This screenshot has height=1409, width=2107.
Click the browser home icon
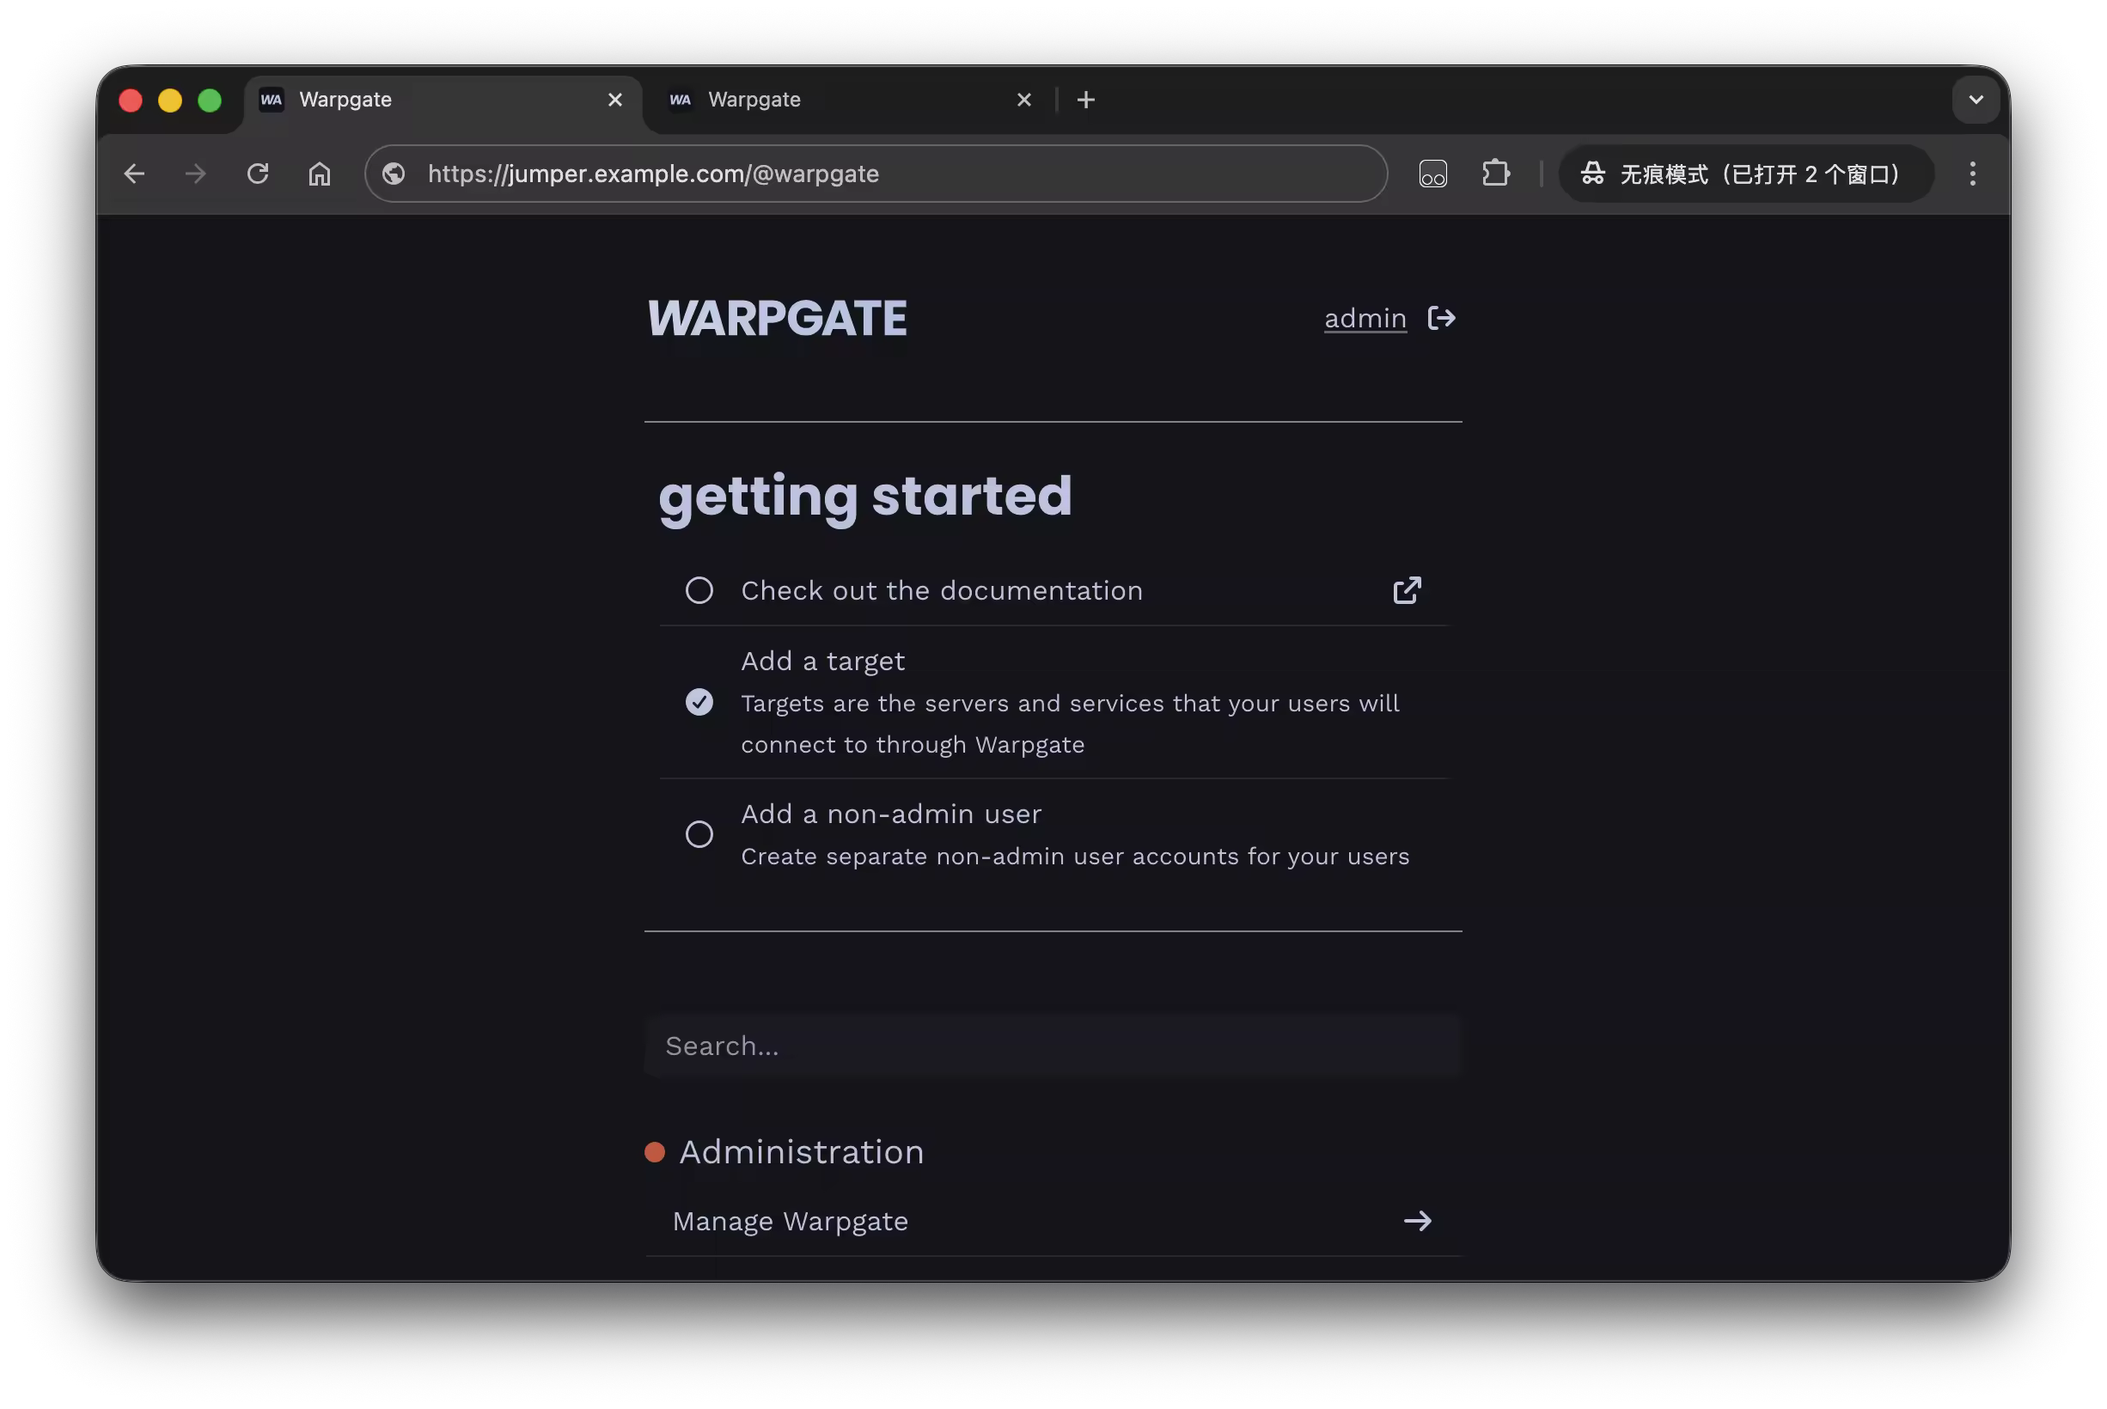pyautogui.click(x=320, y=174)
